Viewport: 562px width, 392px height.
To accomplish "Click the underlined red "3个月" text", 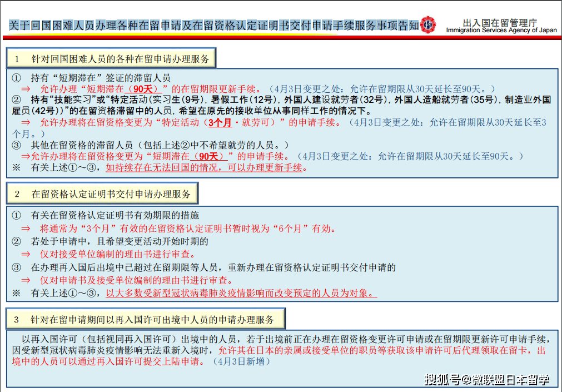I will 220,123.
